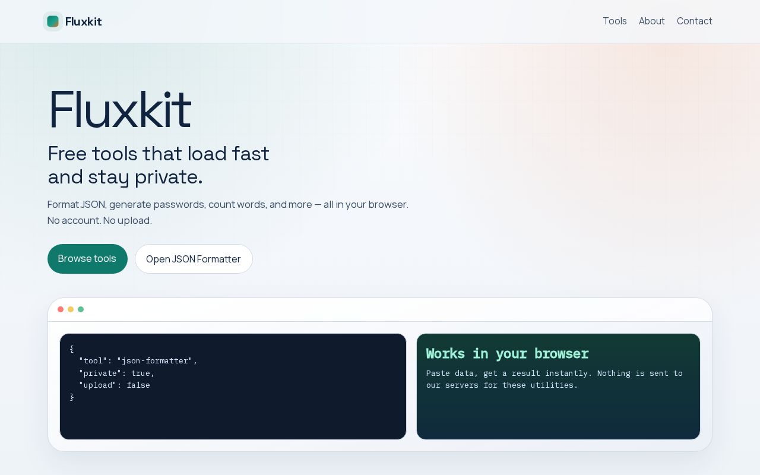760x475 pixels.
Task: Click the yellow dot in mock window bar
Action: coord(71,309)
